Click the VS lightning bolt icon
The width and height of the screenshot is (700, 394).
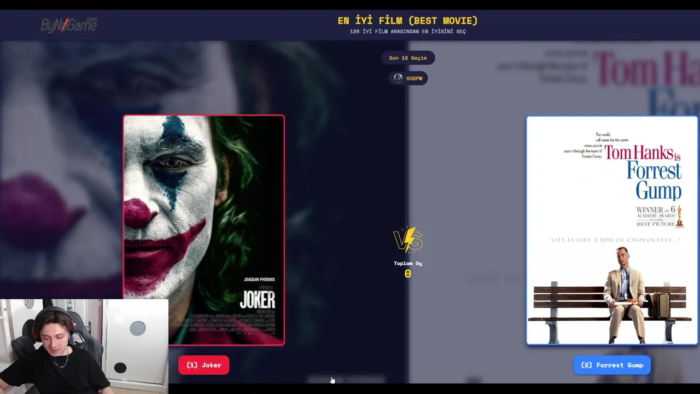point(408,240)
